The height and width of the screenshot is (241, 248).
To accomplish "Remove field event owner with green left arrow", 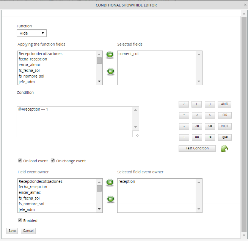I will click(x=110, y=199).
